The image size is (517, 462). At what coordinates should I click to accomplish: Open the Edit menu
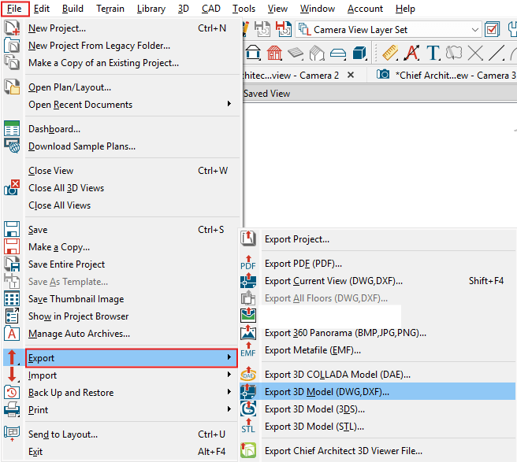click(x=42, y=9)
